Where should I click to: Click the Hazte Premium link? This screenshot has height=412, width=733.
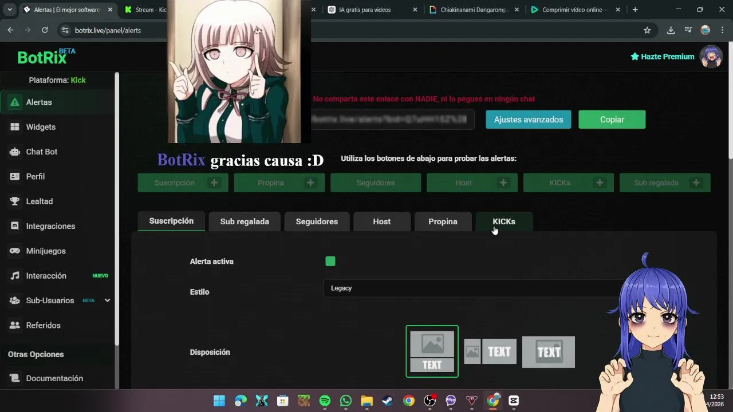coord(663,57)
